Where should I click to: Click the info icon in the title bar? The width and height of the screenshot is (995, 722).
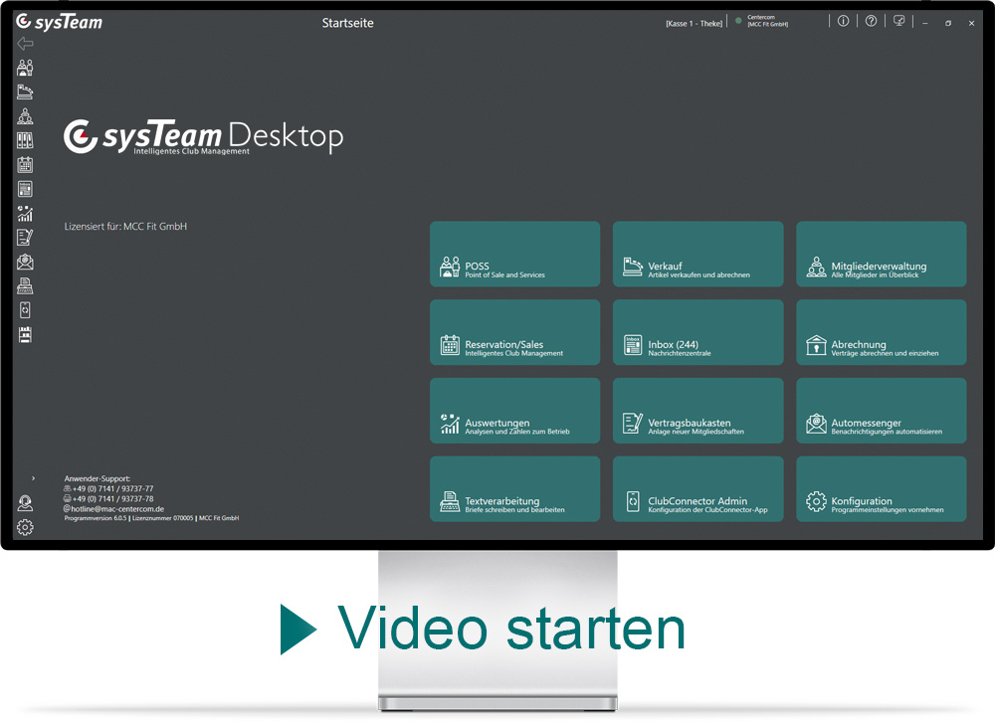pos(844,21)
